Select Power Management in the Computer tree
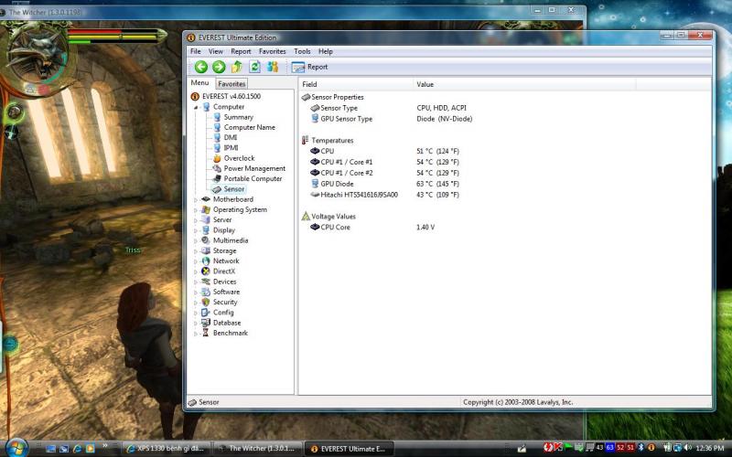The width and height of the screenshot is (732, 457). (x=253, y=168)
